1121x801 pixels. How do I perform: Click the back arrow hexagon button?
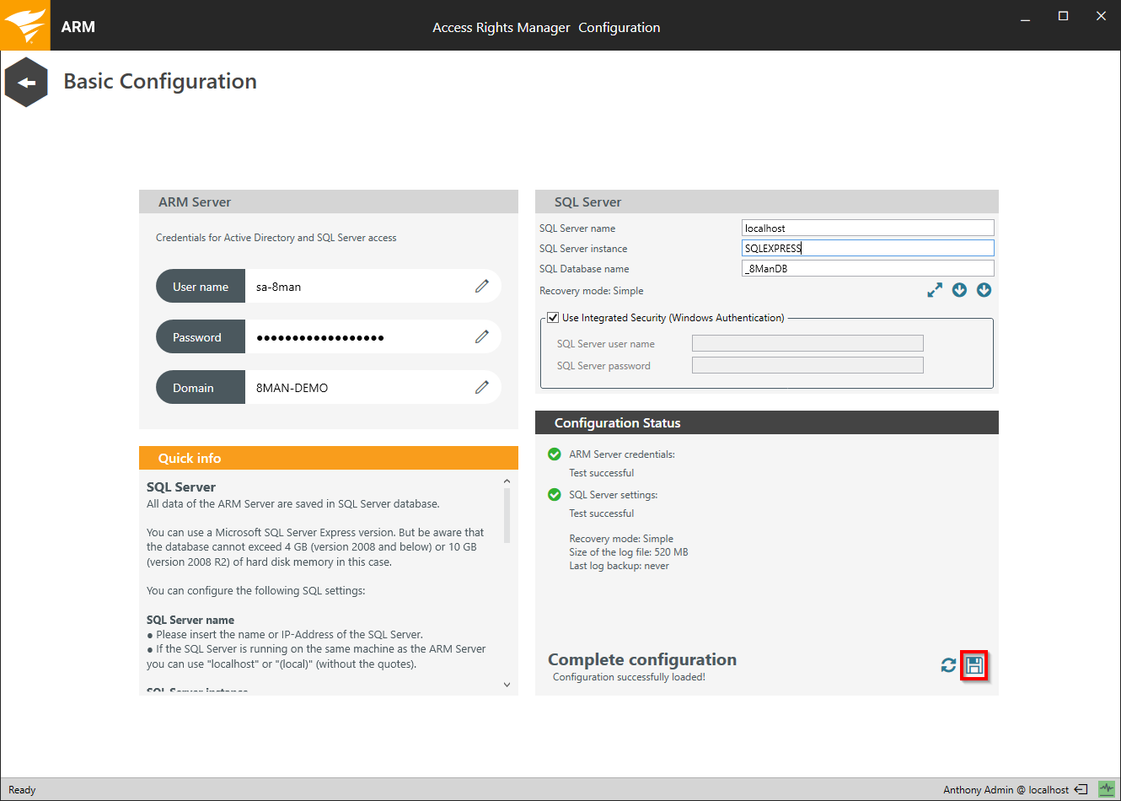tap(26, 83)
